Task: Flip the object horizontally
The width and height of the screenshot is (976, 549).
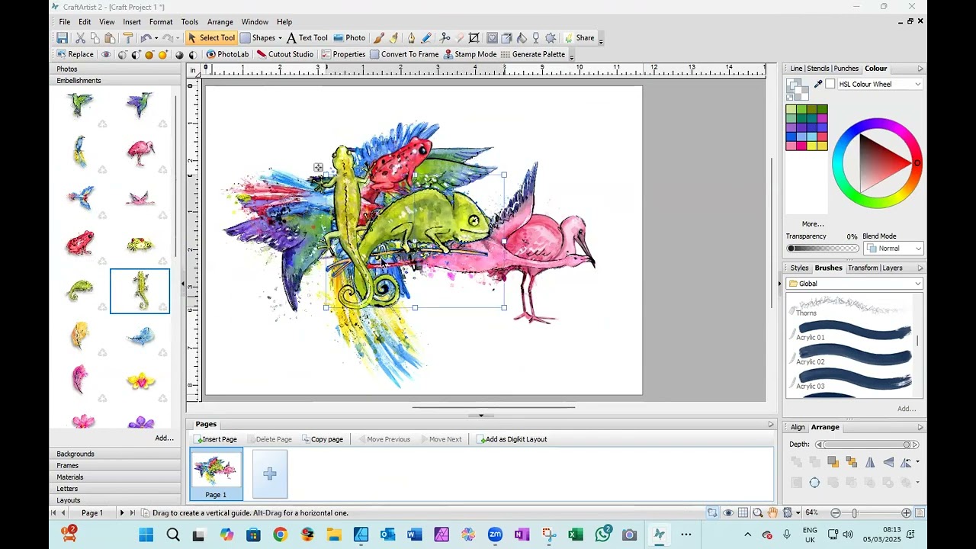Action: point(870,462)
